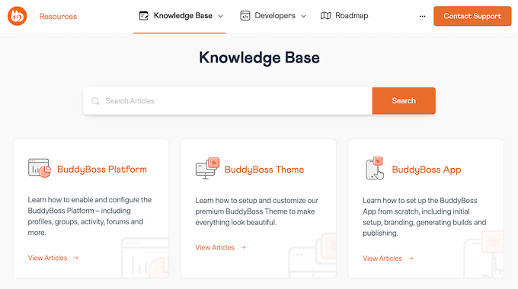Click the BuddyBoss App phone icon

click(375, 168)
